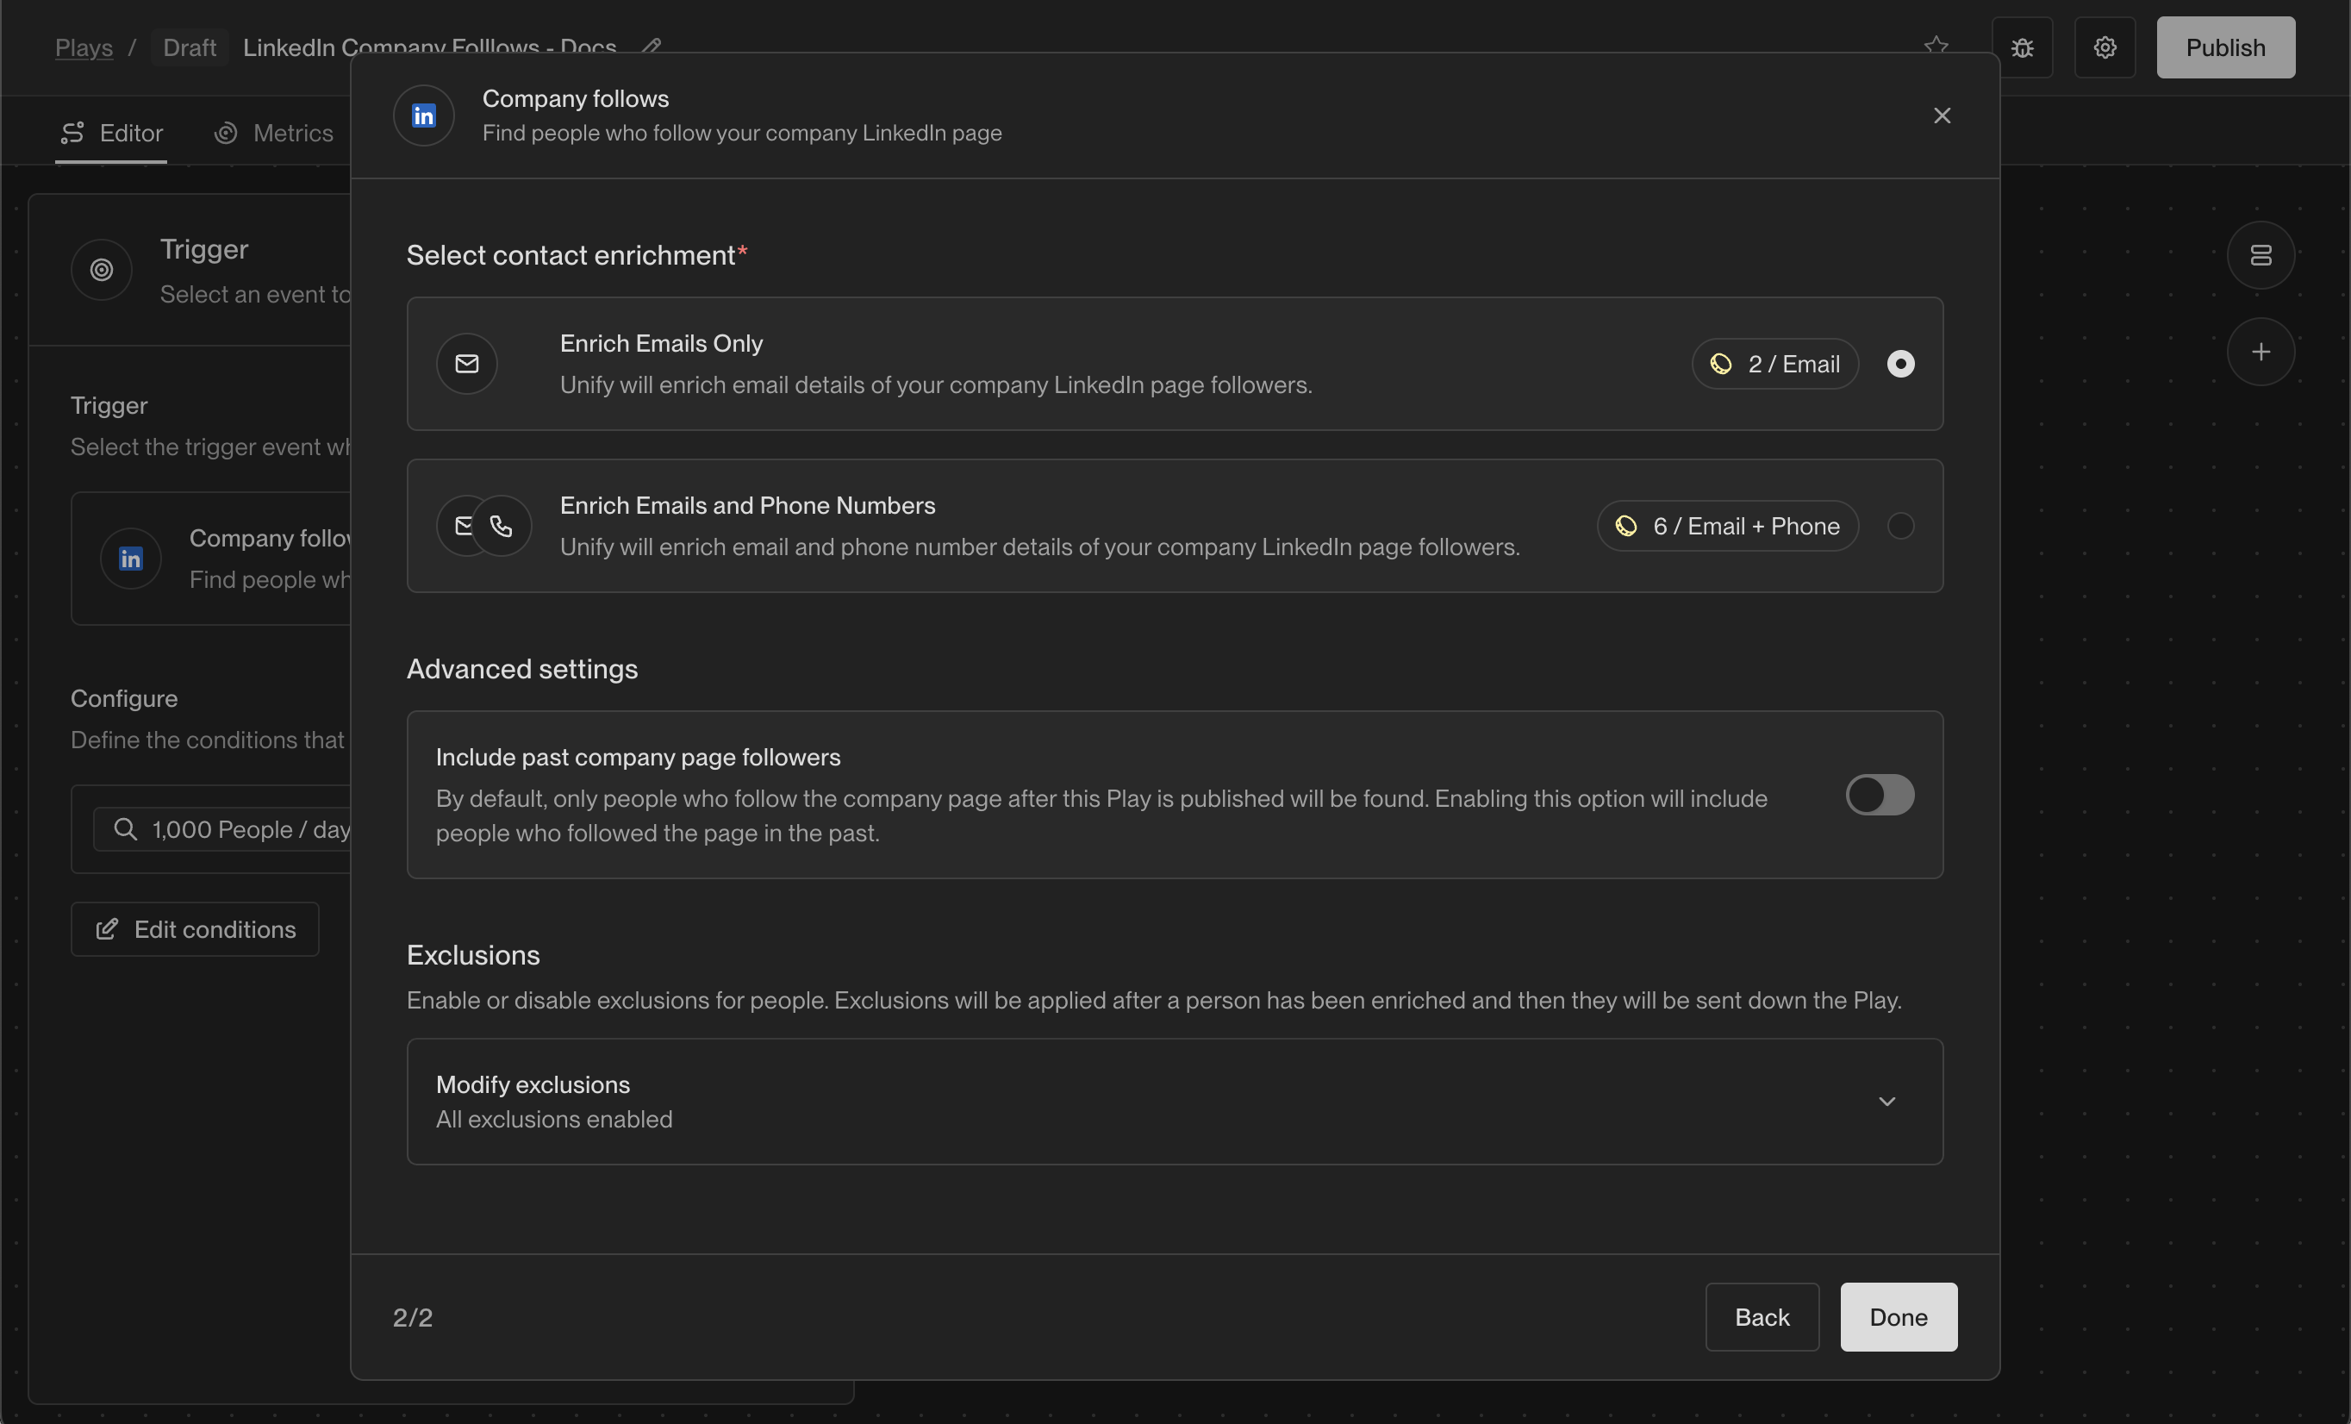Expand Modify exclusions chevron
The height and width of the screenshot is (1424, 2351).
pyautogui.click(x=1886, y=1102)
